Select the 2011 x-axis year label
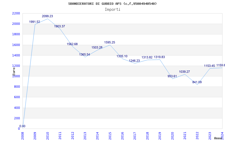Image resolution: width=225 pixels, height=141 pixels. coord(60,136)
